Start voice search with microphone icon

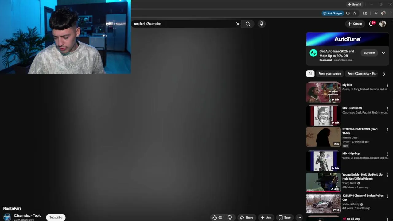click(262, 24)
